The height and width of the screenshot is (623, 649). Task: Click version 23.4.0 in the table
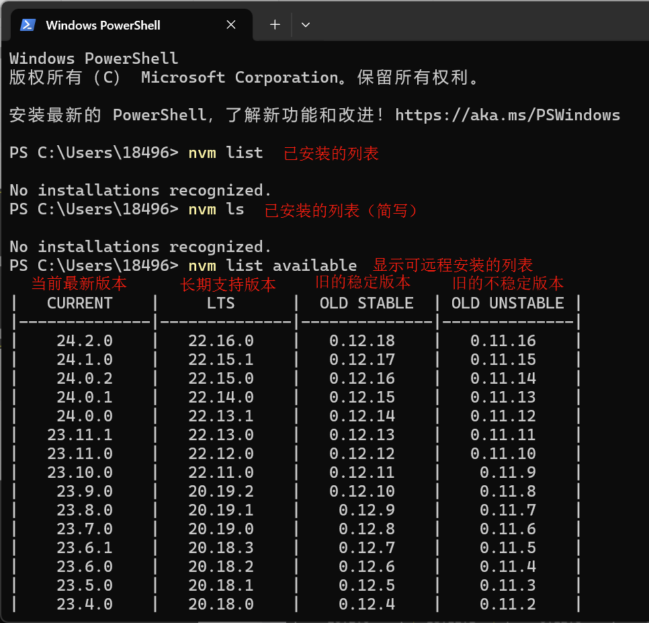pyautogui.click(x=85, y=604)
